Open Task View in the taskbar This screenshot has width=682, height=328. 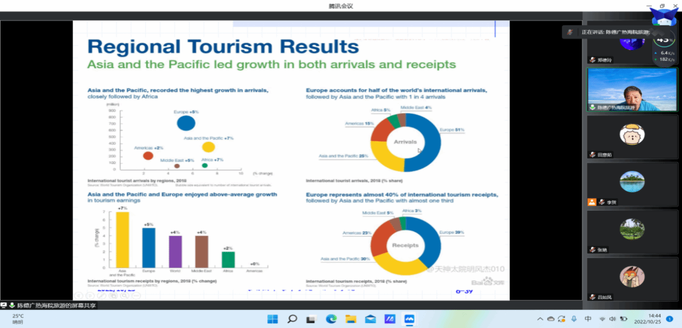(311, 319)
